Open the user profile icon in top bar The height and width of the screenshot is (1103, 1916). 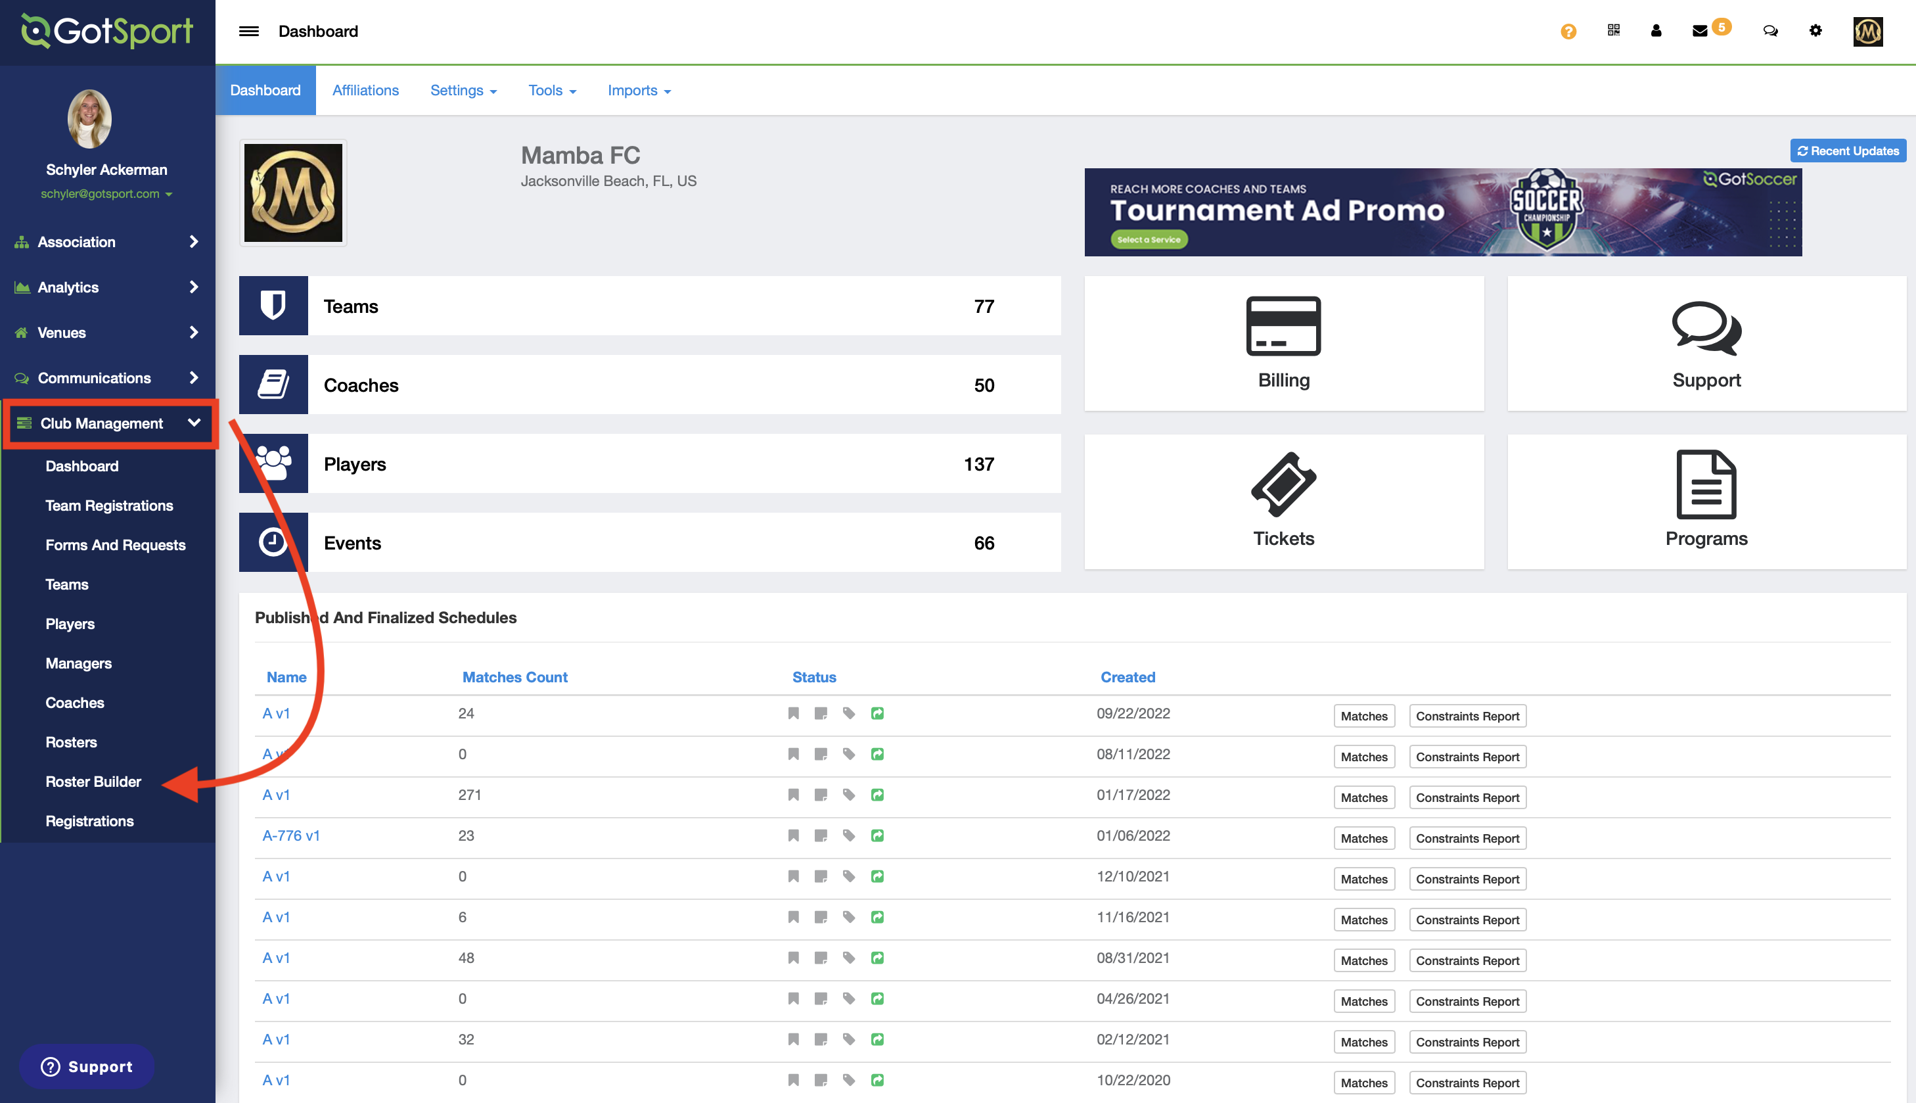click(1656, 30)
